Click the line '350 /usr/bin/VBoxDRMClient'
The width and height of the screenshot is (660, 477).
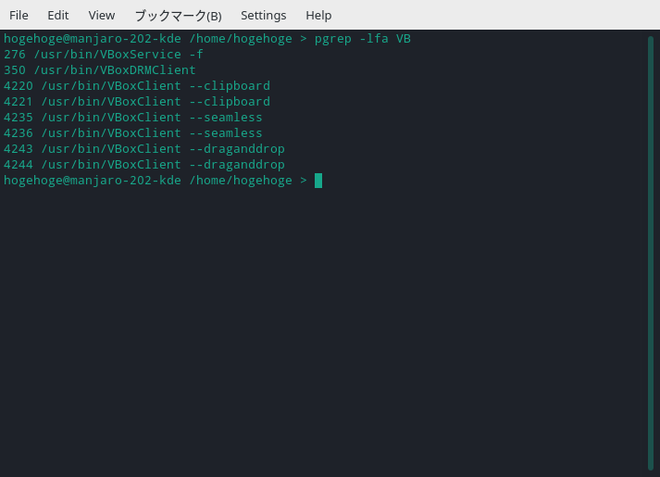pos(100,69)
